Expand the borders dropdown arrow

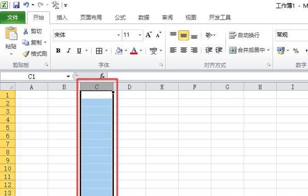tap(106, 51)
